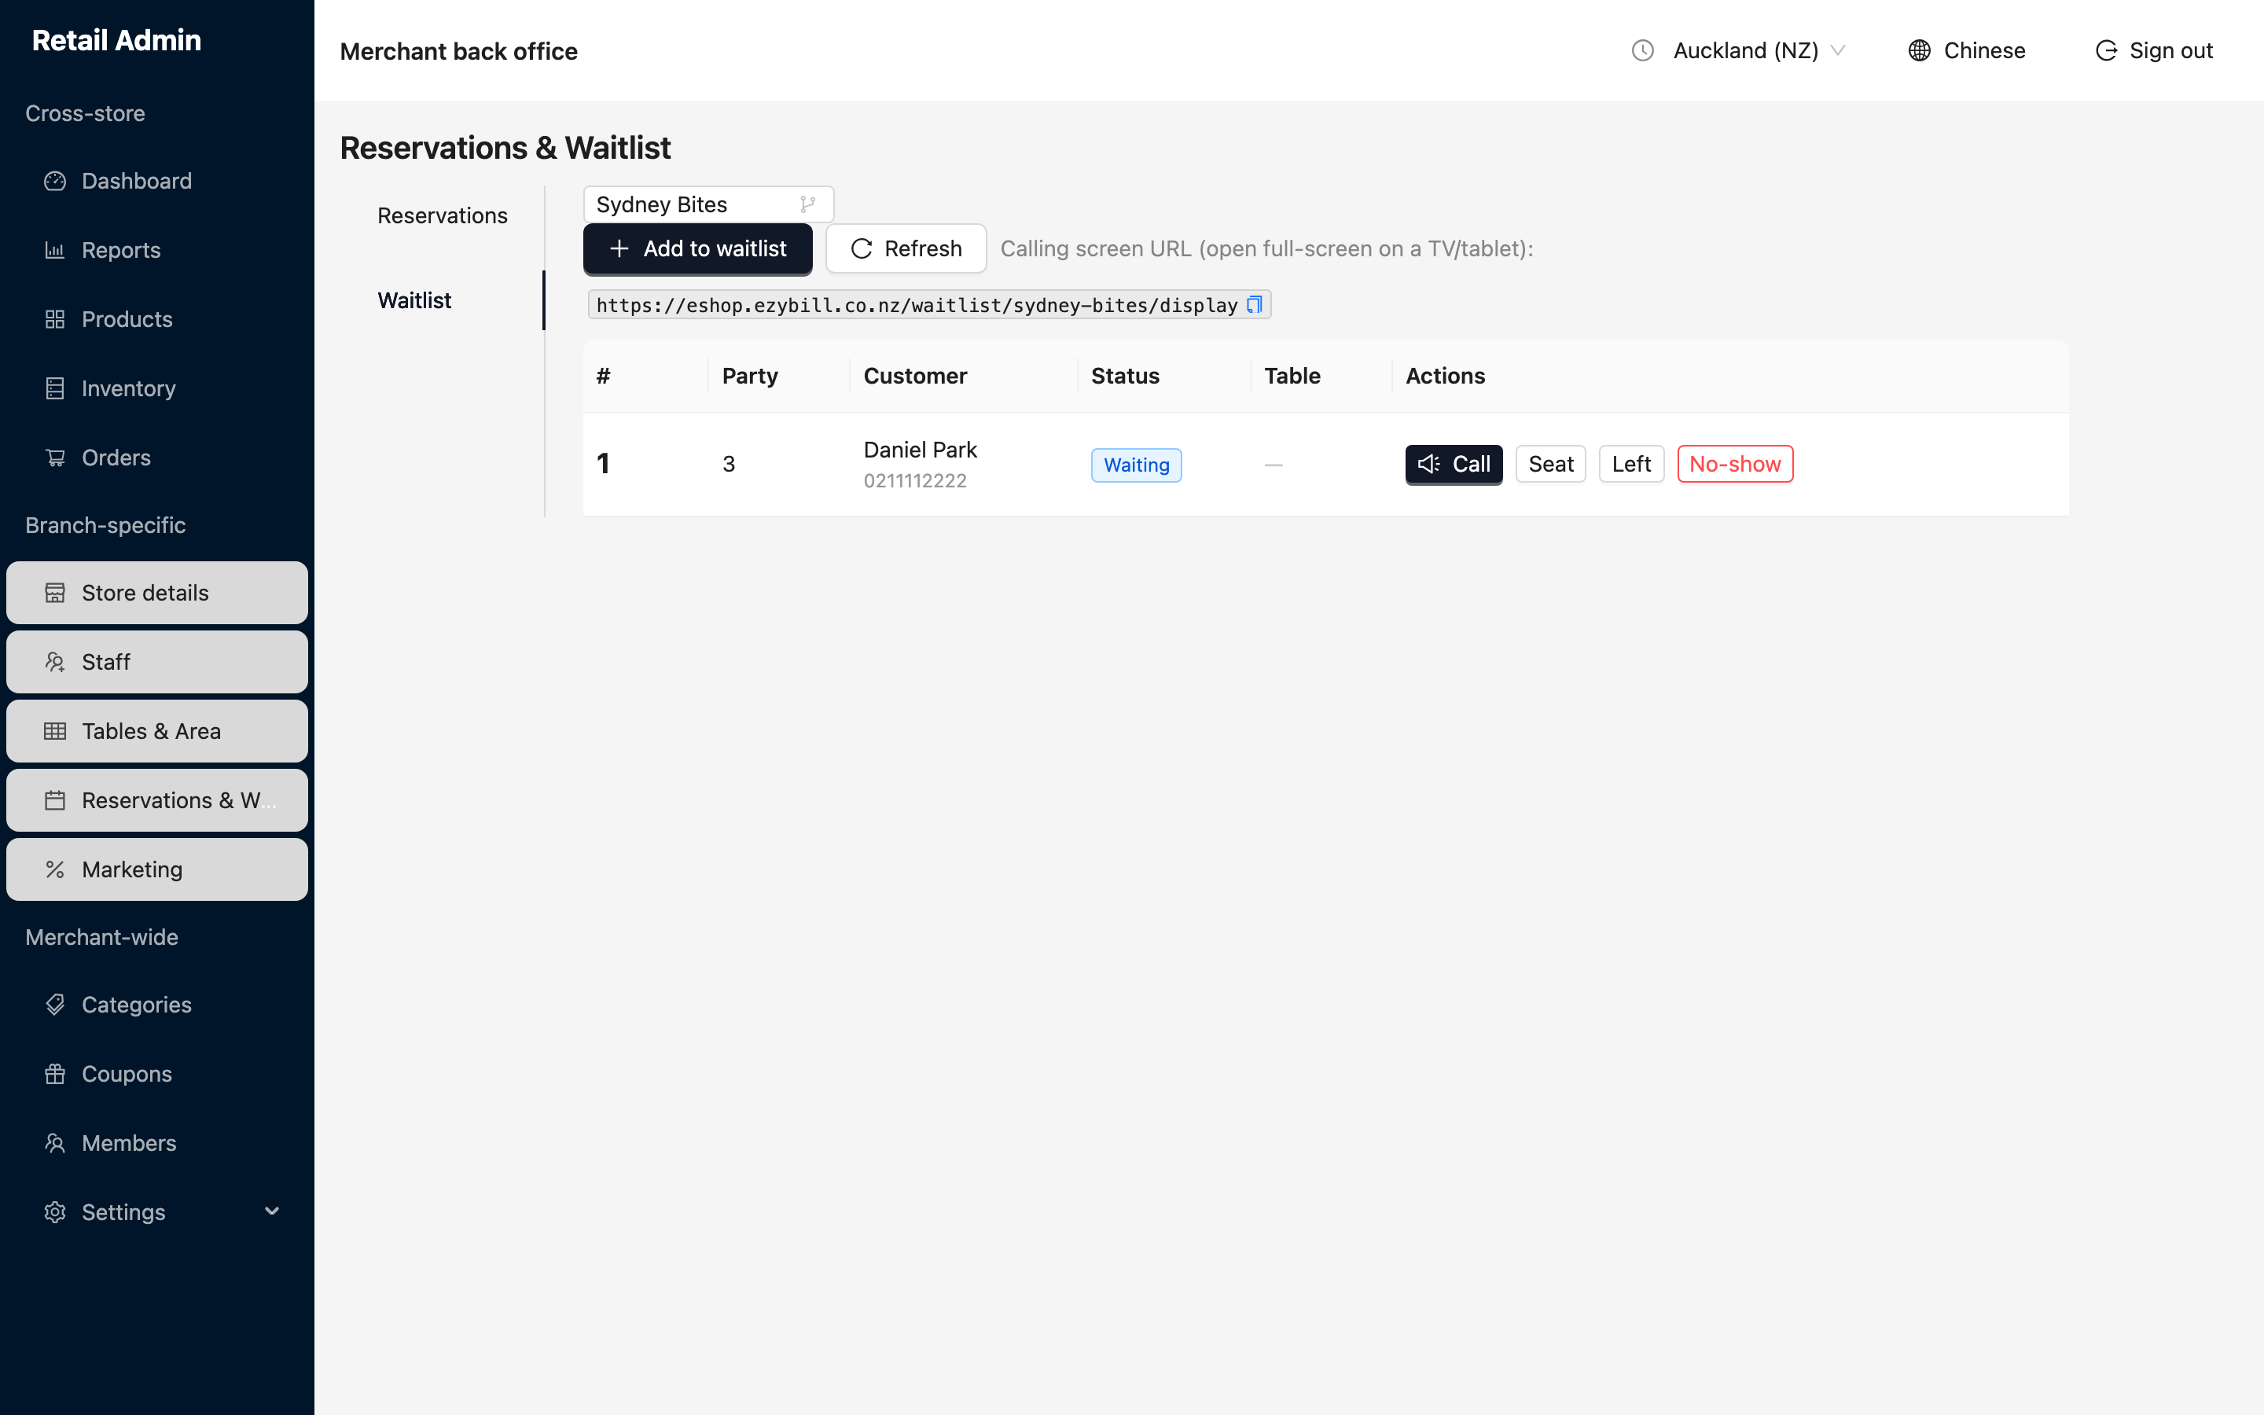Open the Marketing menu item
This screenshot has height=1415, width=2264.
[x=157, y=869]
